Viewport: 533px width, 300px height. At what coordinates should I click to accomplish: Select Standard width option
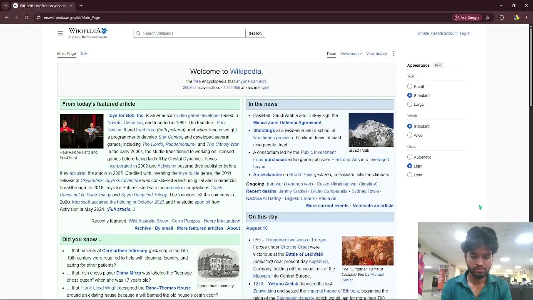click(x=410, y=126)
